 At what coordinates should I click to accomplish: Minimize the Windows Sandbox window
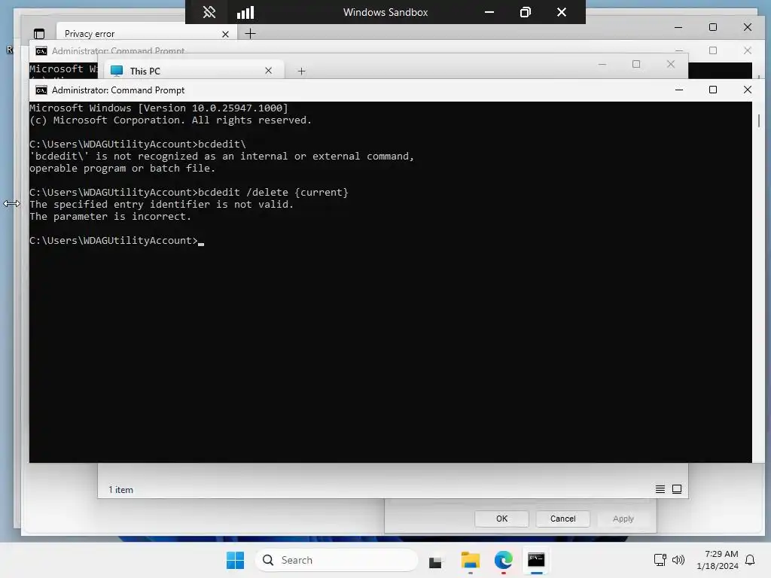[x=489, y=12]
